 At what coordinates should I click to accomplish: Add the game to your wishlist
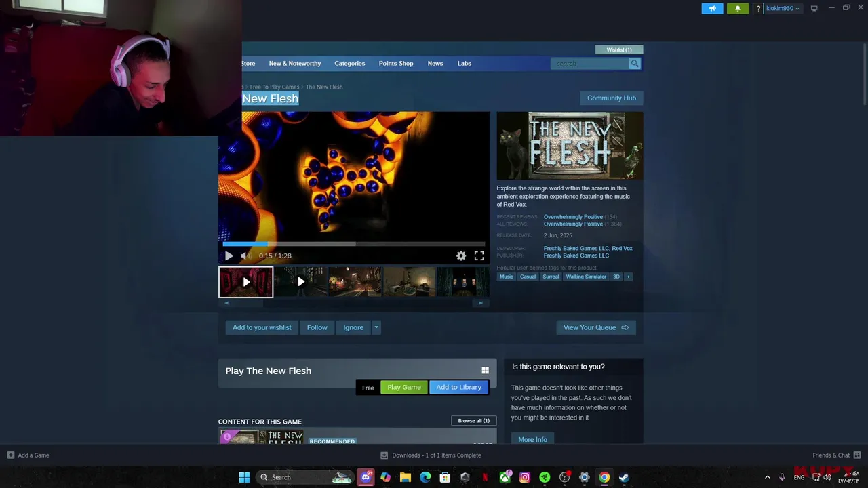tap(262, 327)
